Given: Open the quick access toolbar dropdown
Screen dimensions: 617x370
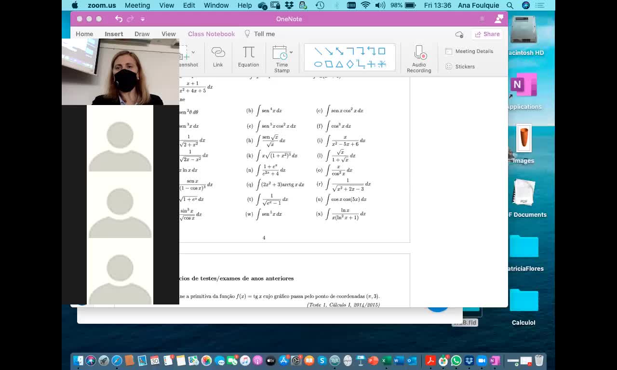Looking at the screenshot, I should [143, 19].
